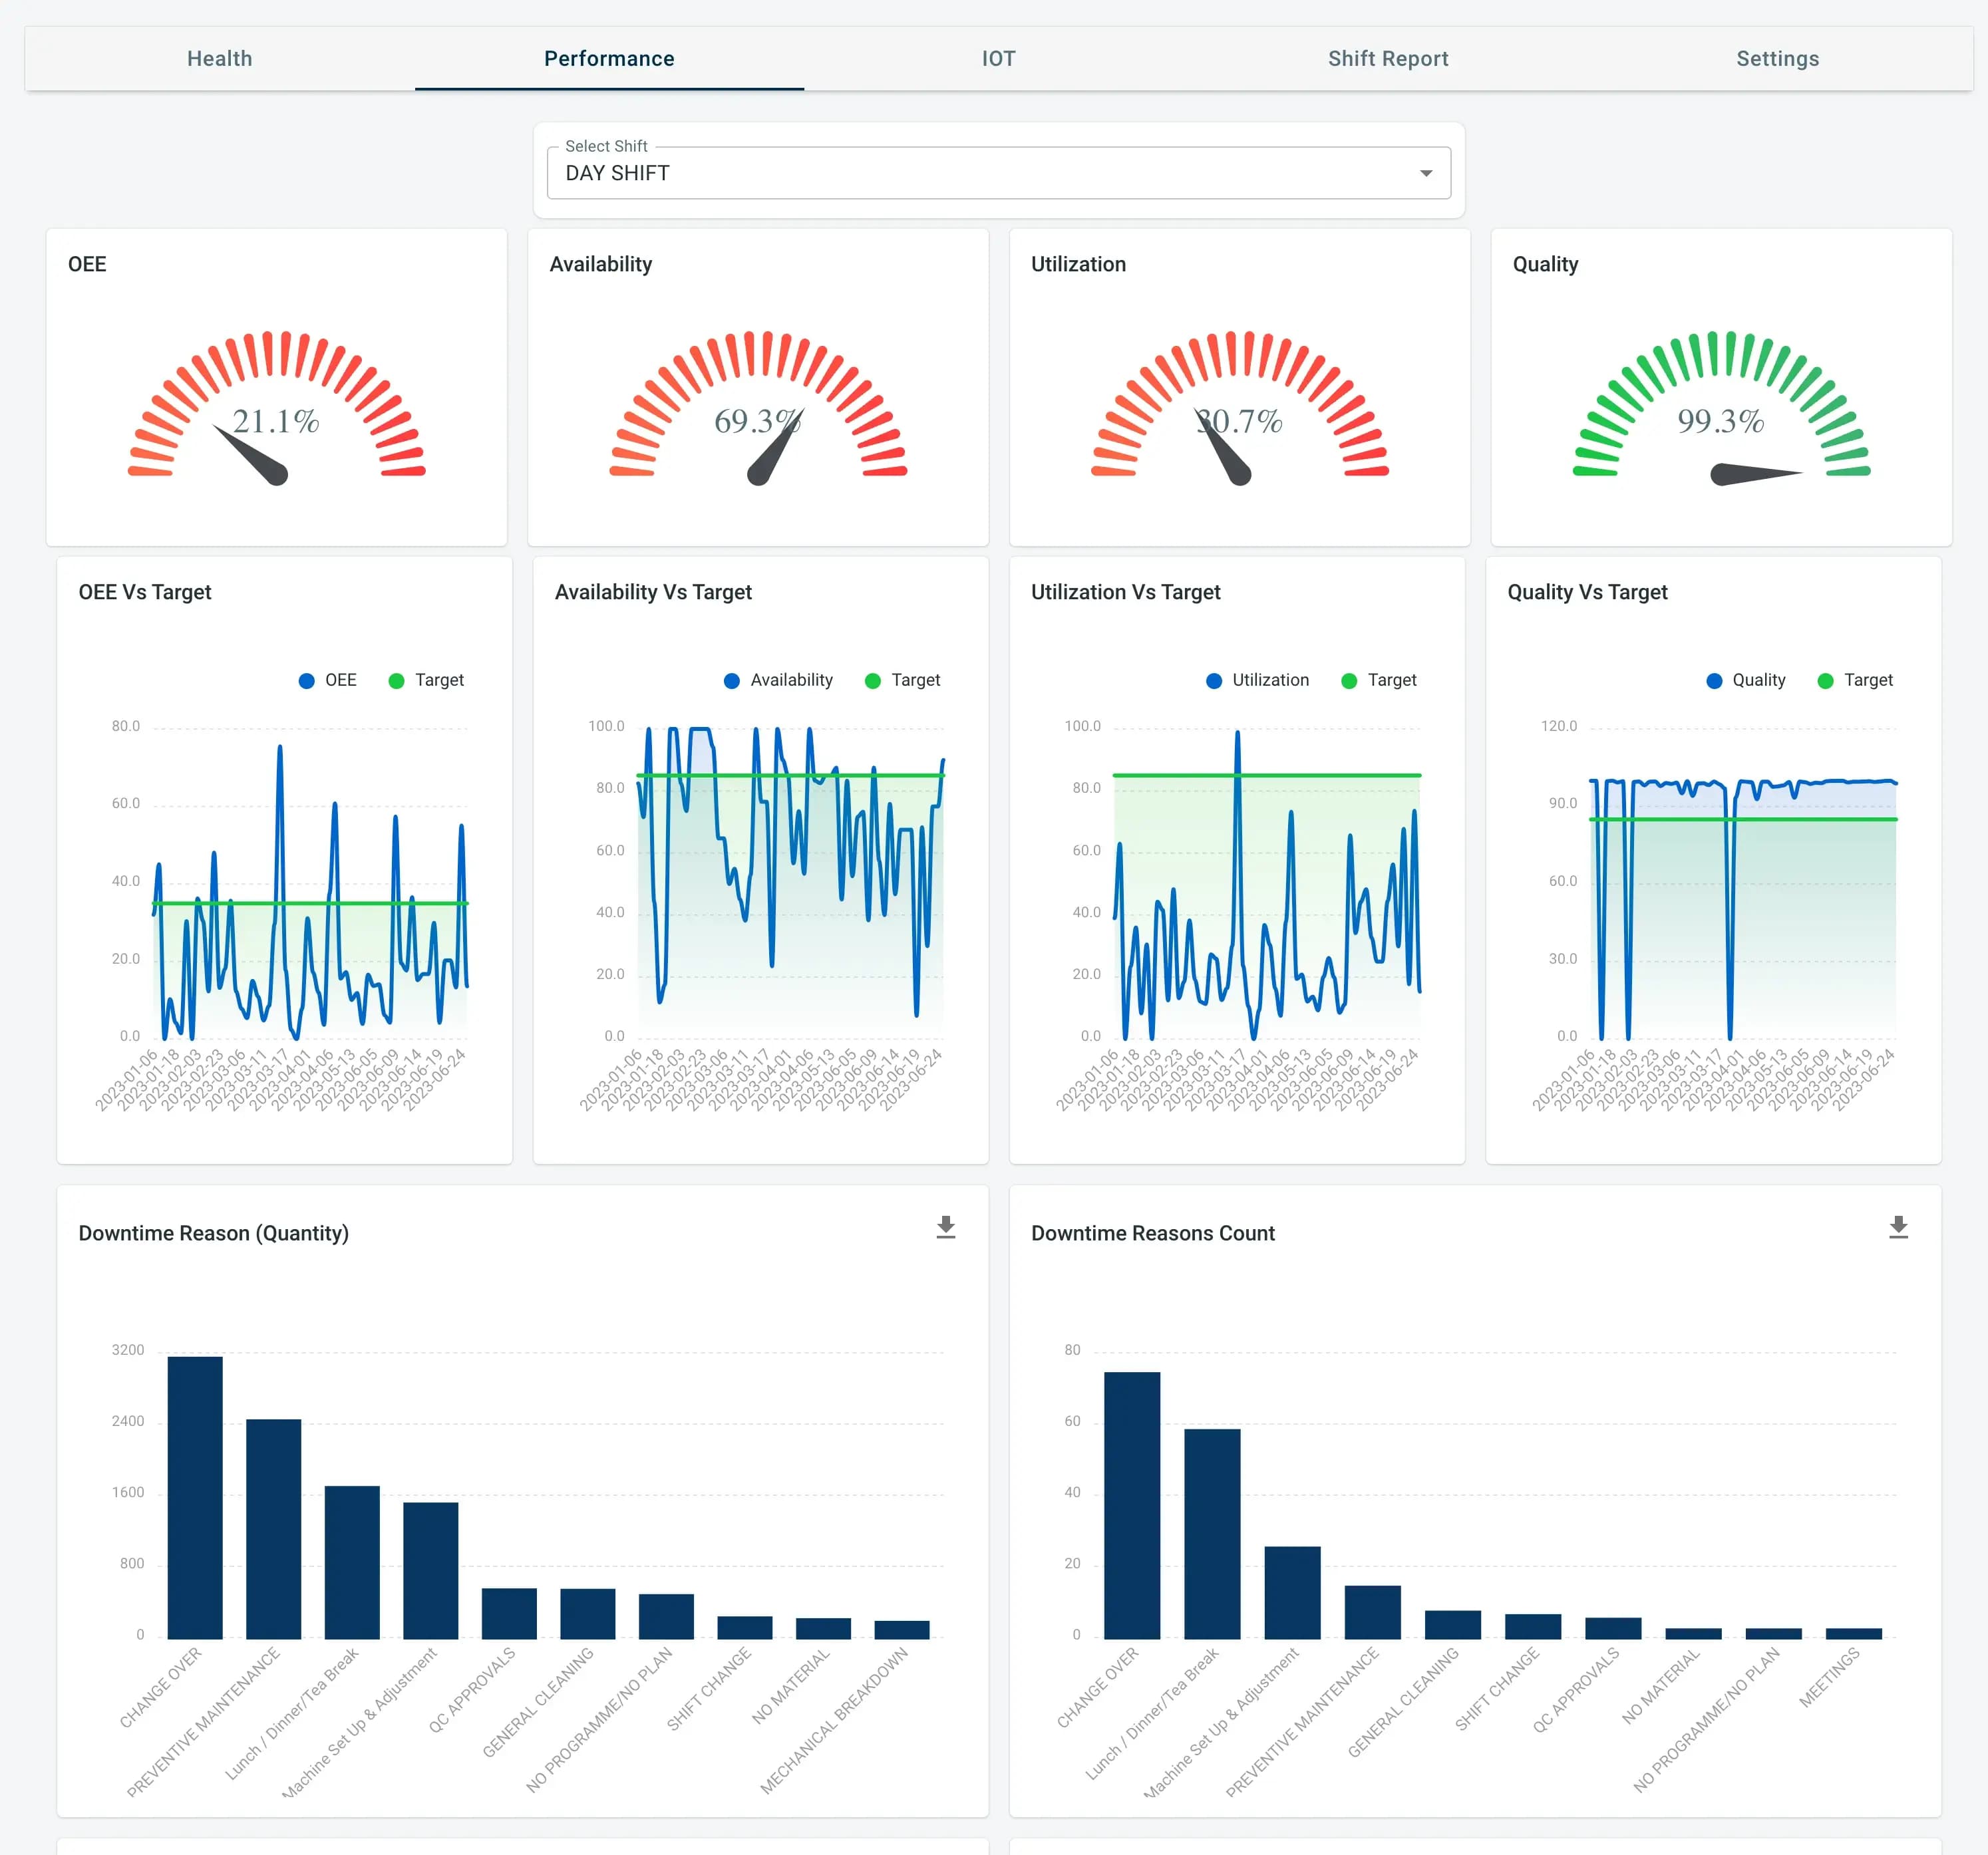1988x1855 pixels.
Task: Open the Settings tab
Action: tap(1777, 59)
